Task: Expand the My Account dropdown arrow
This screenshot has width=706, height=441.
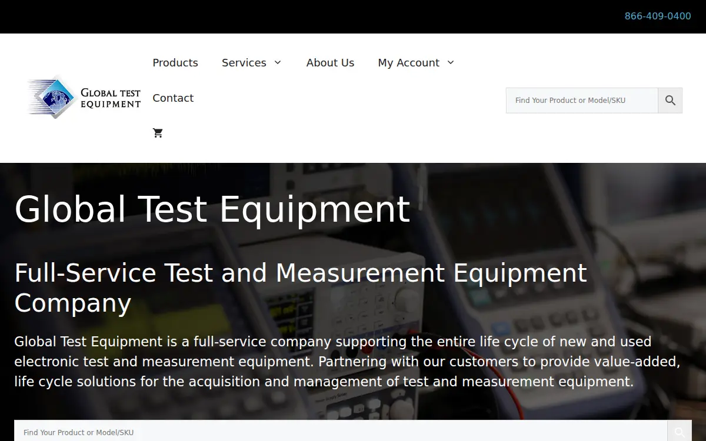Action: 451,62
